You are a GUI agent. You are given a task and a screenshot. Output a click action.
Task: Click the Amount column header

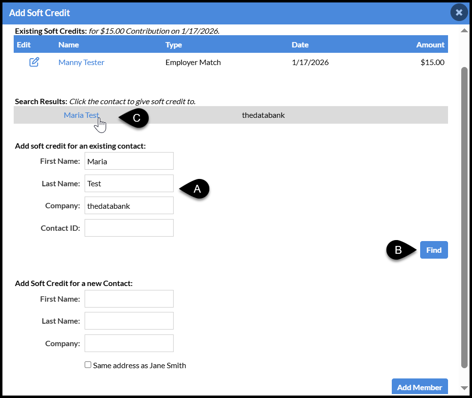pyautogui.click(x=430, y=45)
